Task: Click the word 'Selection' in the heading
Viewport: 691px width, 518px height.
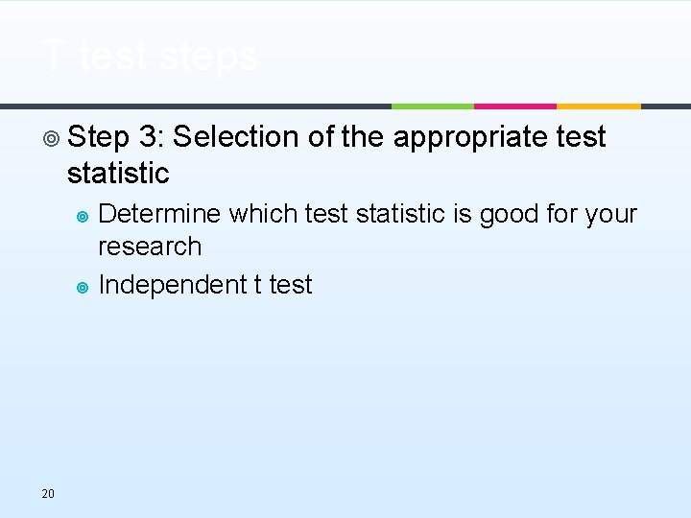Action: click(236, 136)
